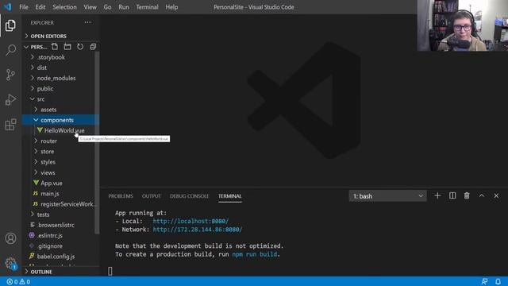
Task: Open notifications bell in status bar
Action: (x=498, y=281)
